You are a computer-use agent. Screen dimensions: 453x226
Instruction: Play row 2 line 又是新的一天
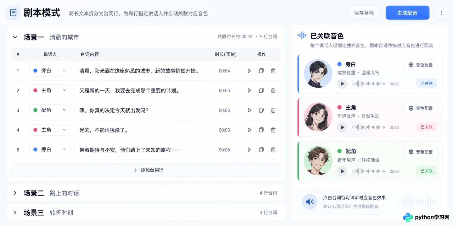249,90
